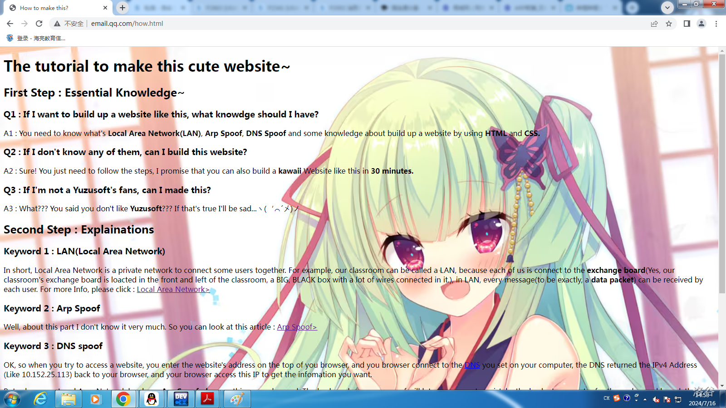The width and height of the screenshot is (726, 408).
Task: Close the 'How to make this?' tab
Action: click(x=105, y=8)
